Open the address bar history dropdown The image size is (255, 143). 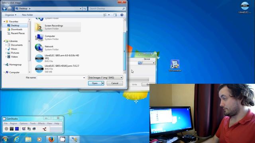tap(80, 9)
